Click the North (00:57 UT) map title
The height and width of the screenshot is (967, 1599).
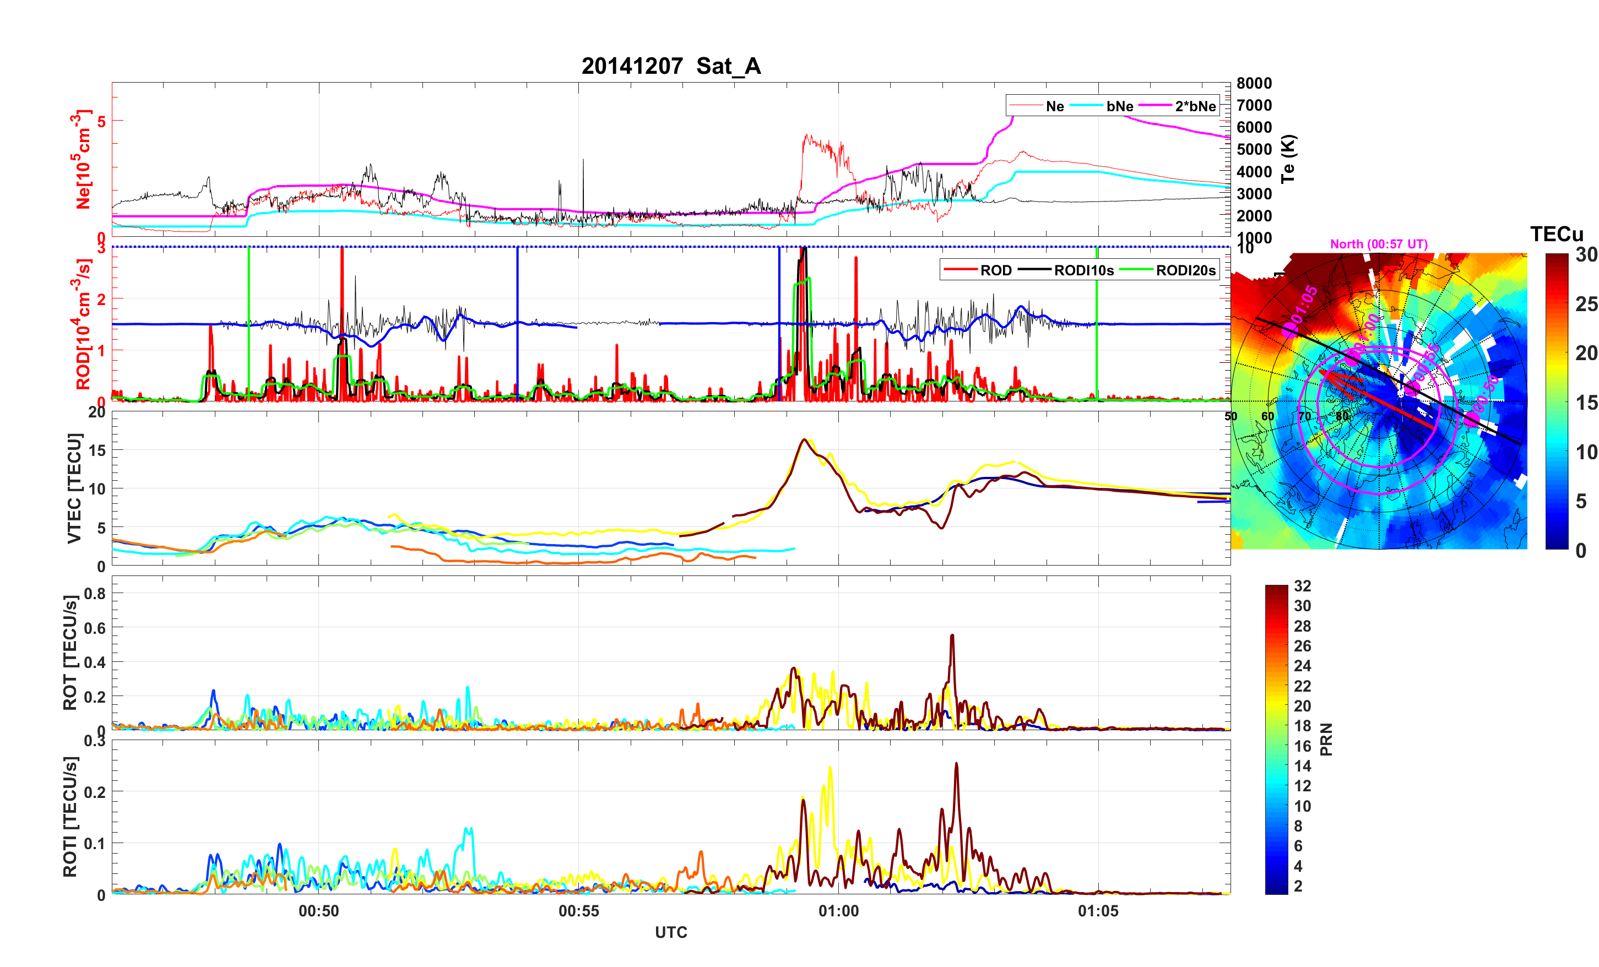pyautogui.click(x=1378, y=244)
